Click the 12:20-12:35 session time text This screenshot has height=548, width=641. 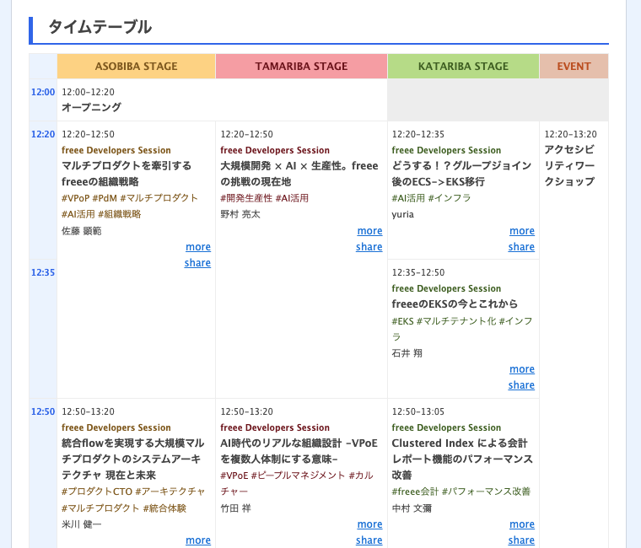[x=418, y=134]
